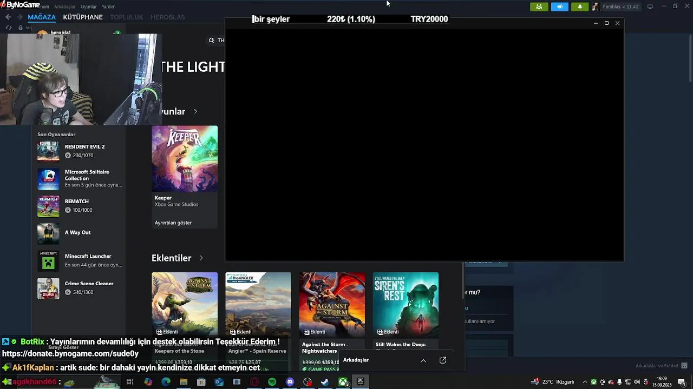This screenshot has width=693, height=389.
Task: Open the HEROBLAS profile tab
Action: [x=167, y=17]
